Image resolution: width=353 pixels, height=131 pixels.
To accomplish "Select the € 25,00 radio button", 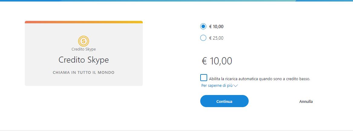I will 203,38.
